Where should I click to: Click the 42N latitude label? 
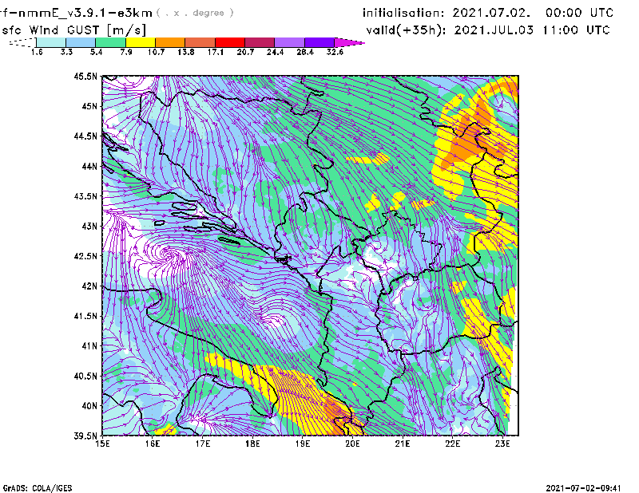tap(89, 286)
